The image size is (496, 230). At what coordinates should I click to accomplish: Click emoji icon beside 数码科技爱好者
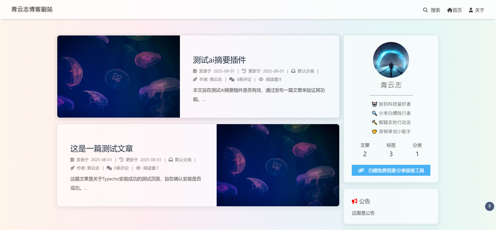tap(374, 104)
